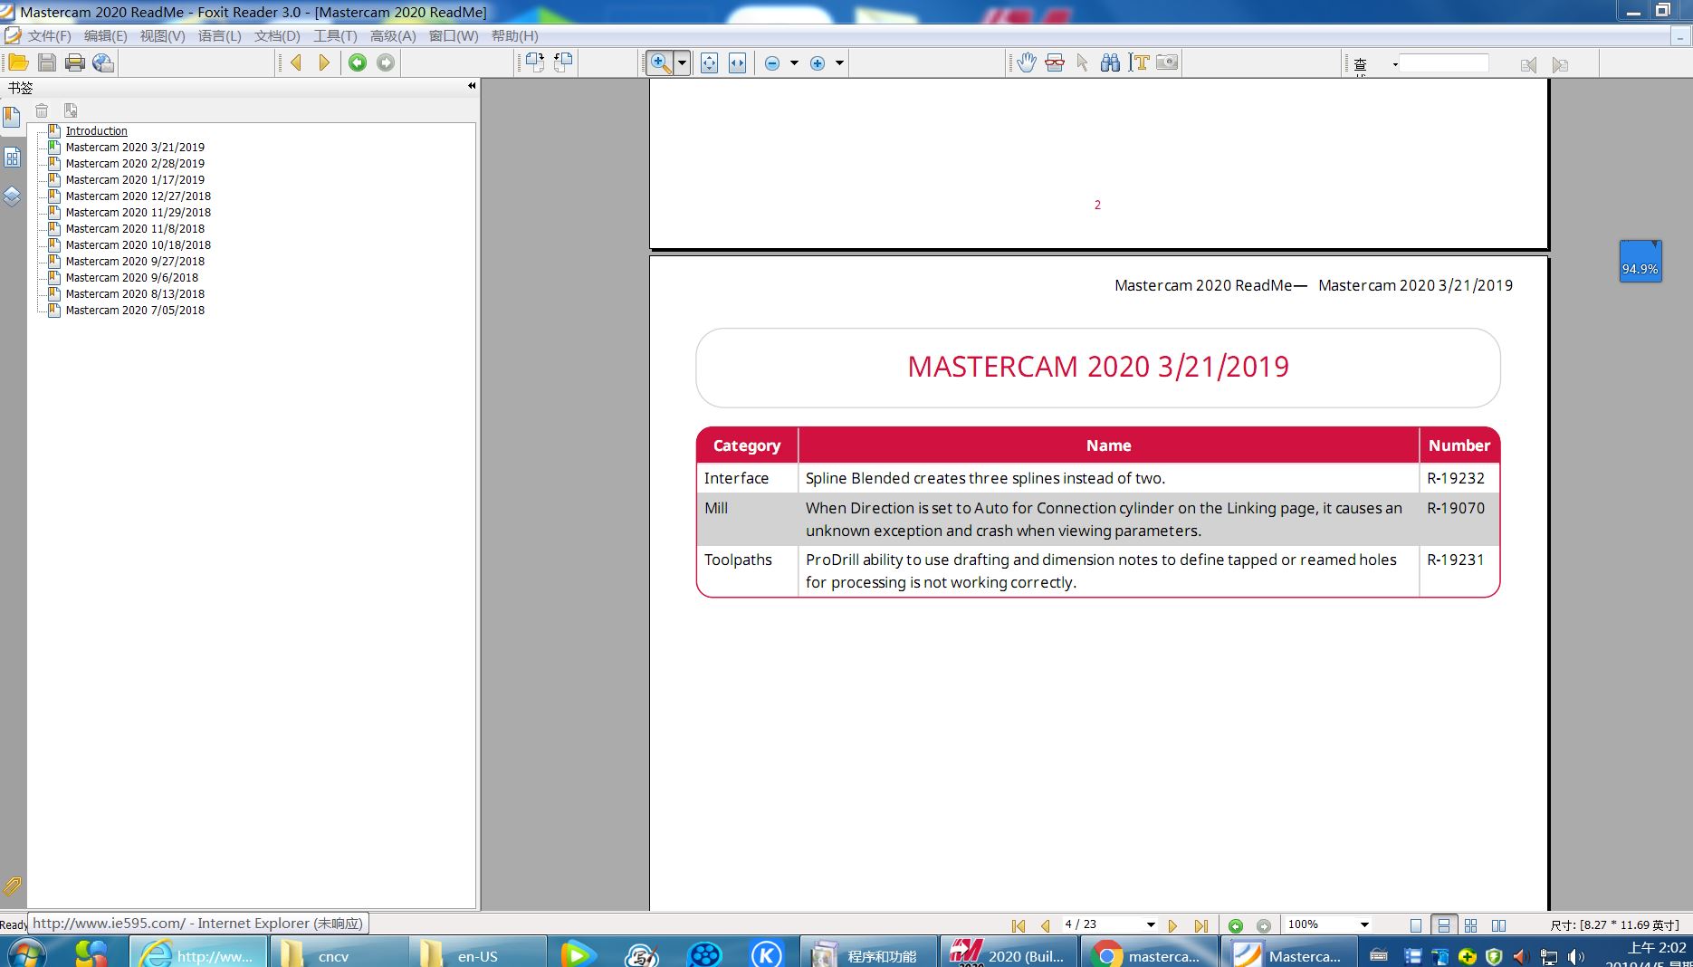The height and width of the screenshot is (967, 1693).
Task: Collapse the bookmarks panel
Action: click(x=472, y=86)
